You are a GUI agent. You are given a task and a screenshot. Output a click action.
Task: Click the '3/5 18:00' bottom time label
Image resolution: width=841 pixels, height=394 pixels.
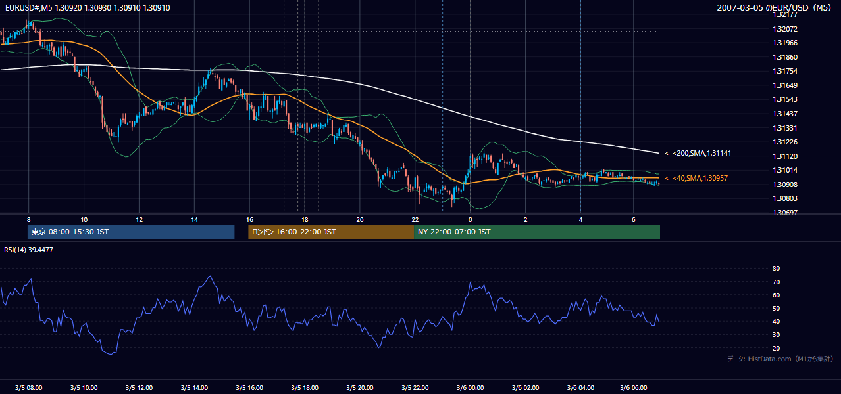[304, 388]
